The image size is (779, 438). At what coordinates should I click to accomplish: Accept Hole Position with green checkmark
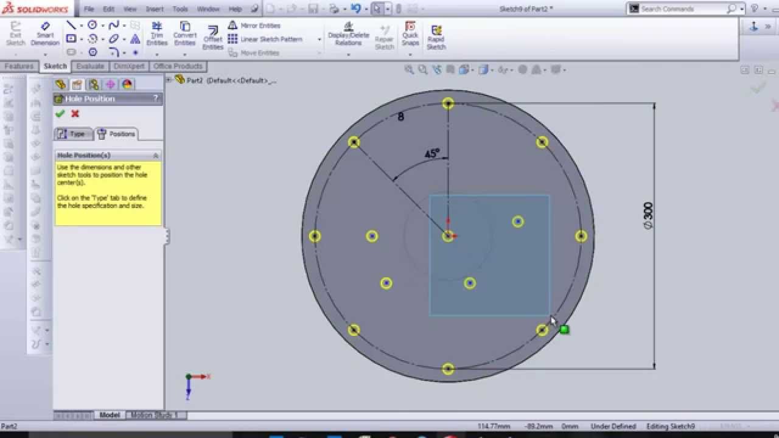coord(60,114)
